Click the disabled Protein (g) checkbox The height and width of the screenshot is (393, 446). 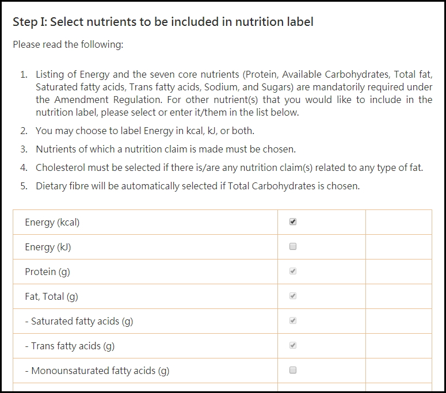point(293,272)
